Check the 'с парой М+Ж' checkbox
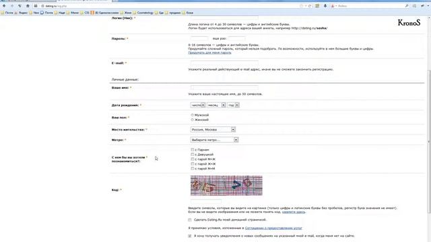 pyautogui.click(x=193, y=159)
